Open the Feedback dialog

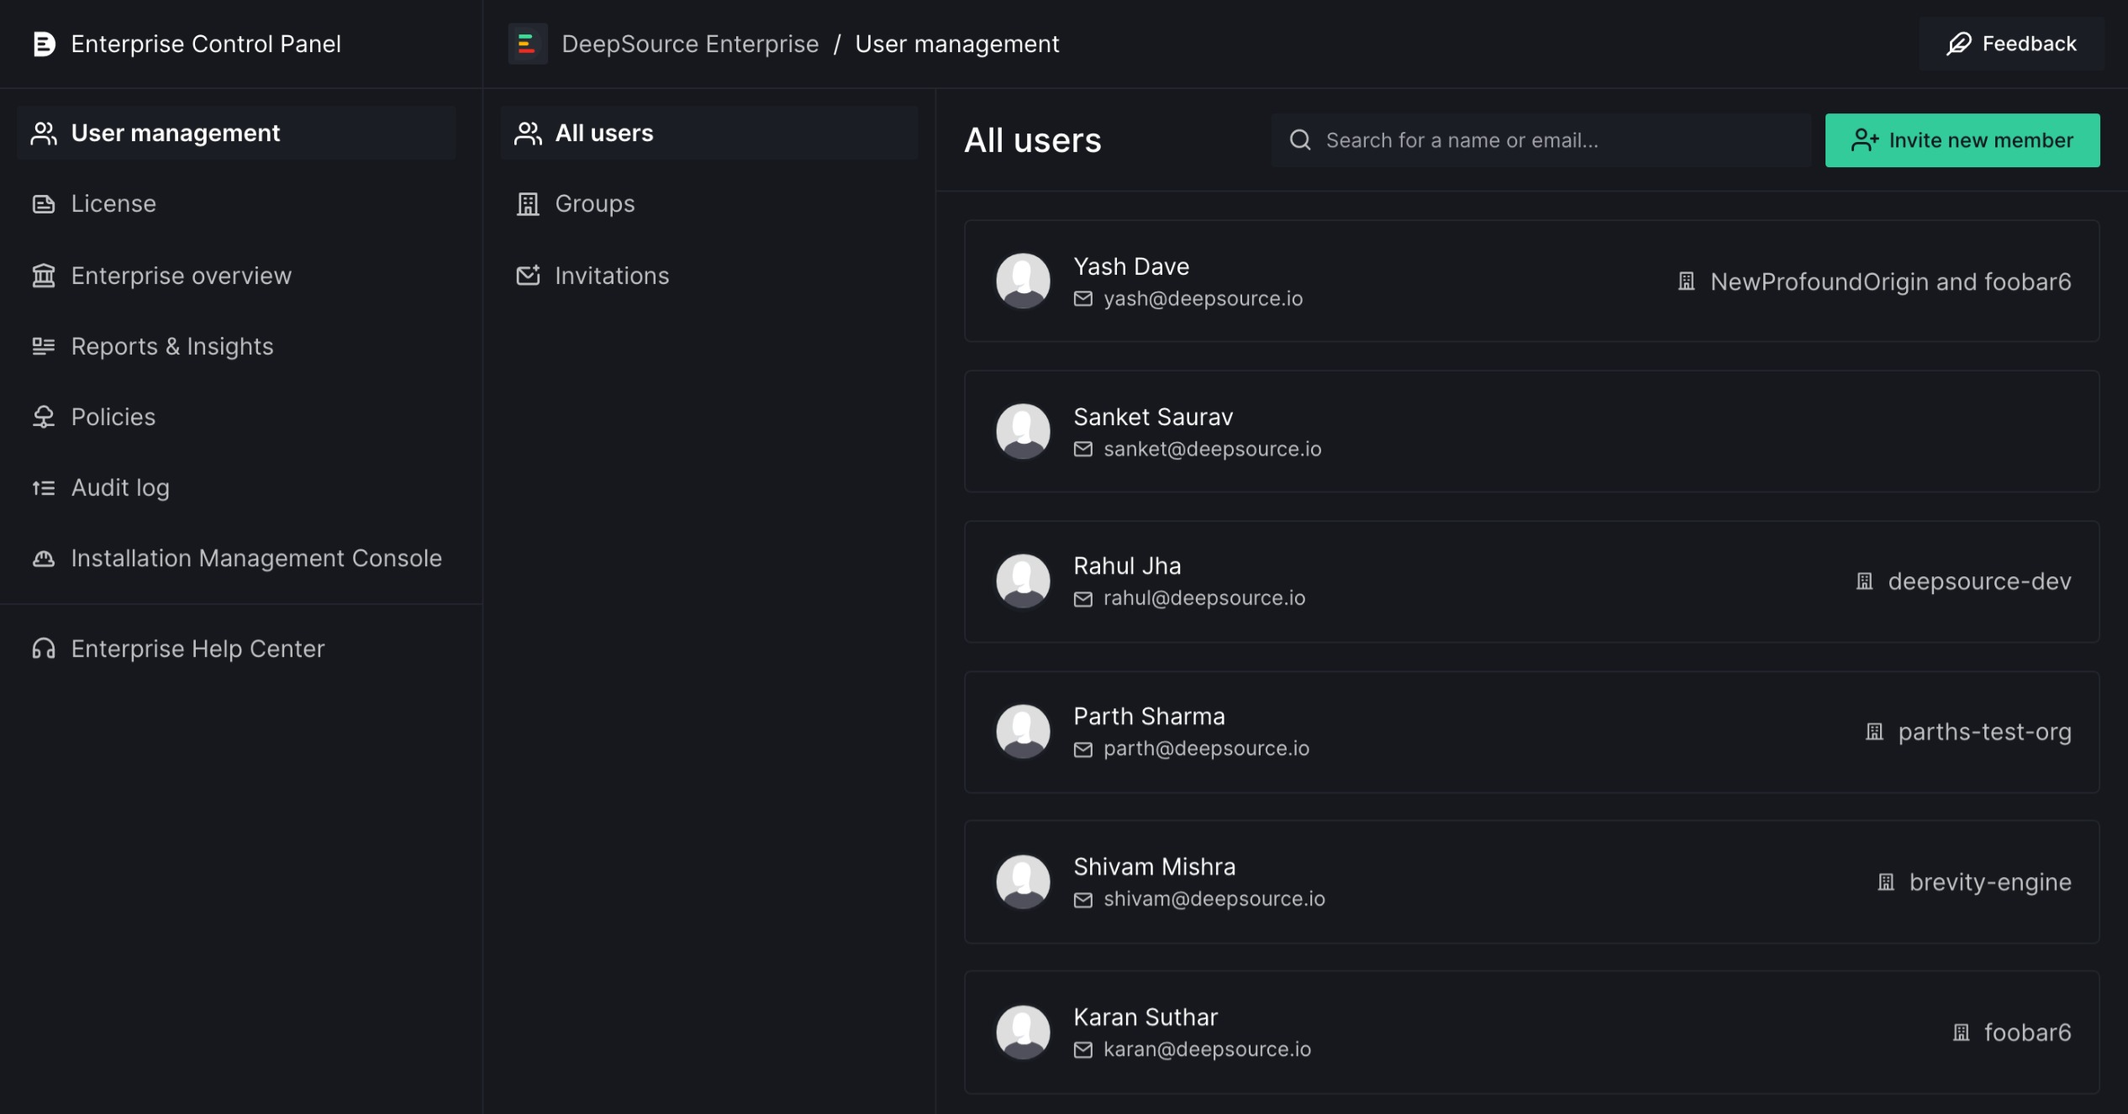coord(2011,44)
